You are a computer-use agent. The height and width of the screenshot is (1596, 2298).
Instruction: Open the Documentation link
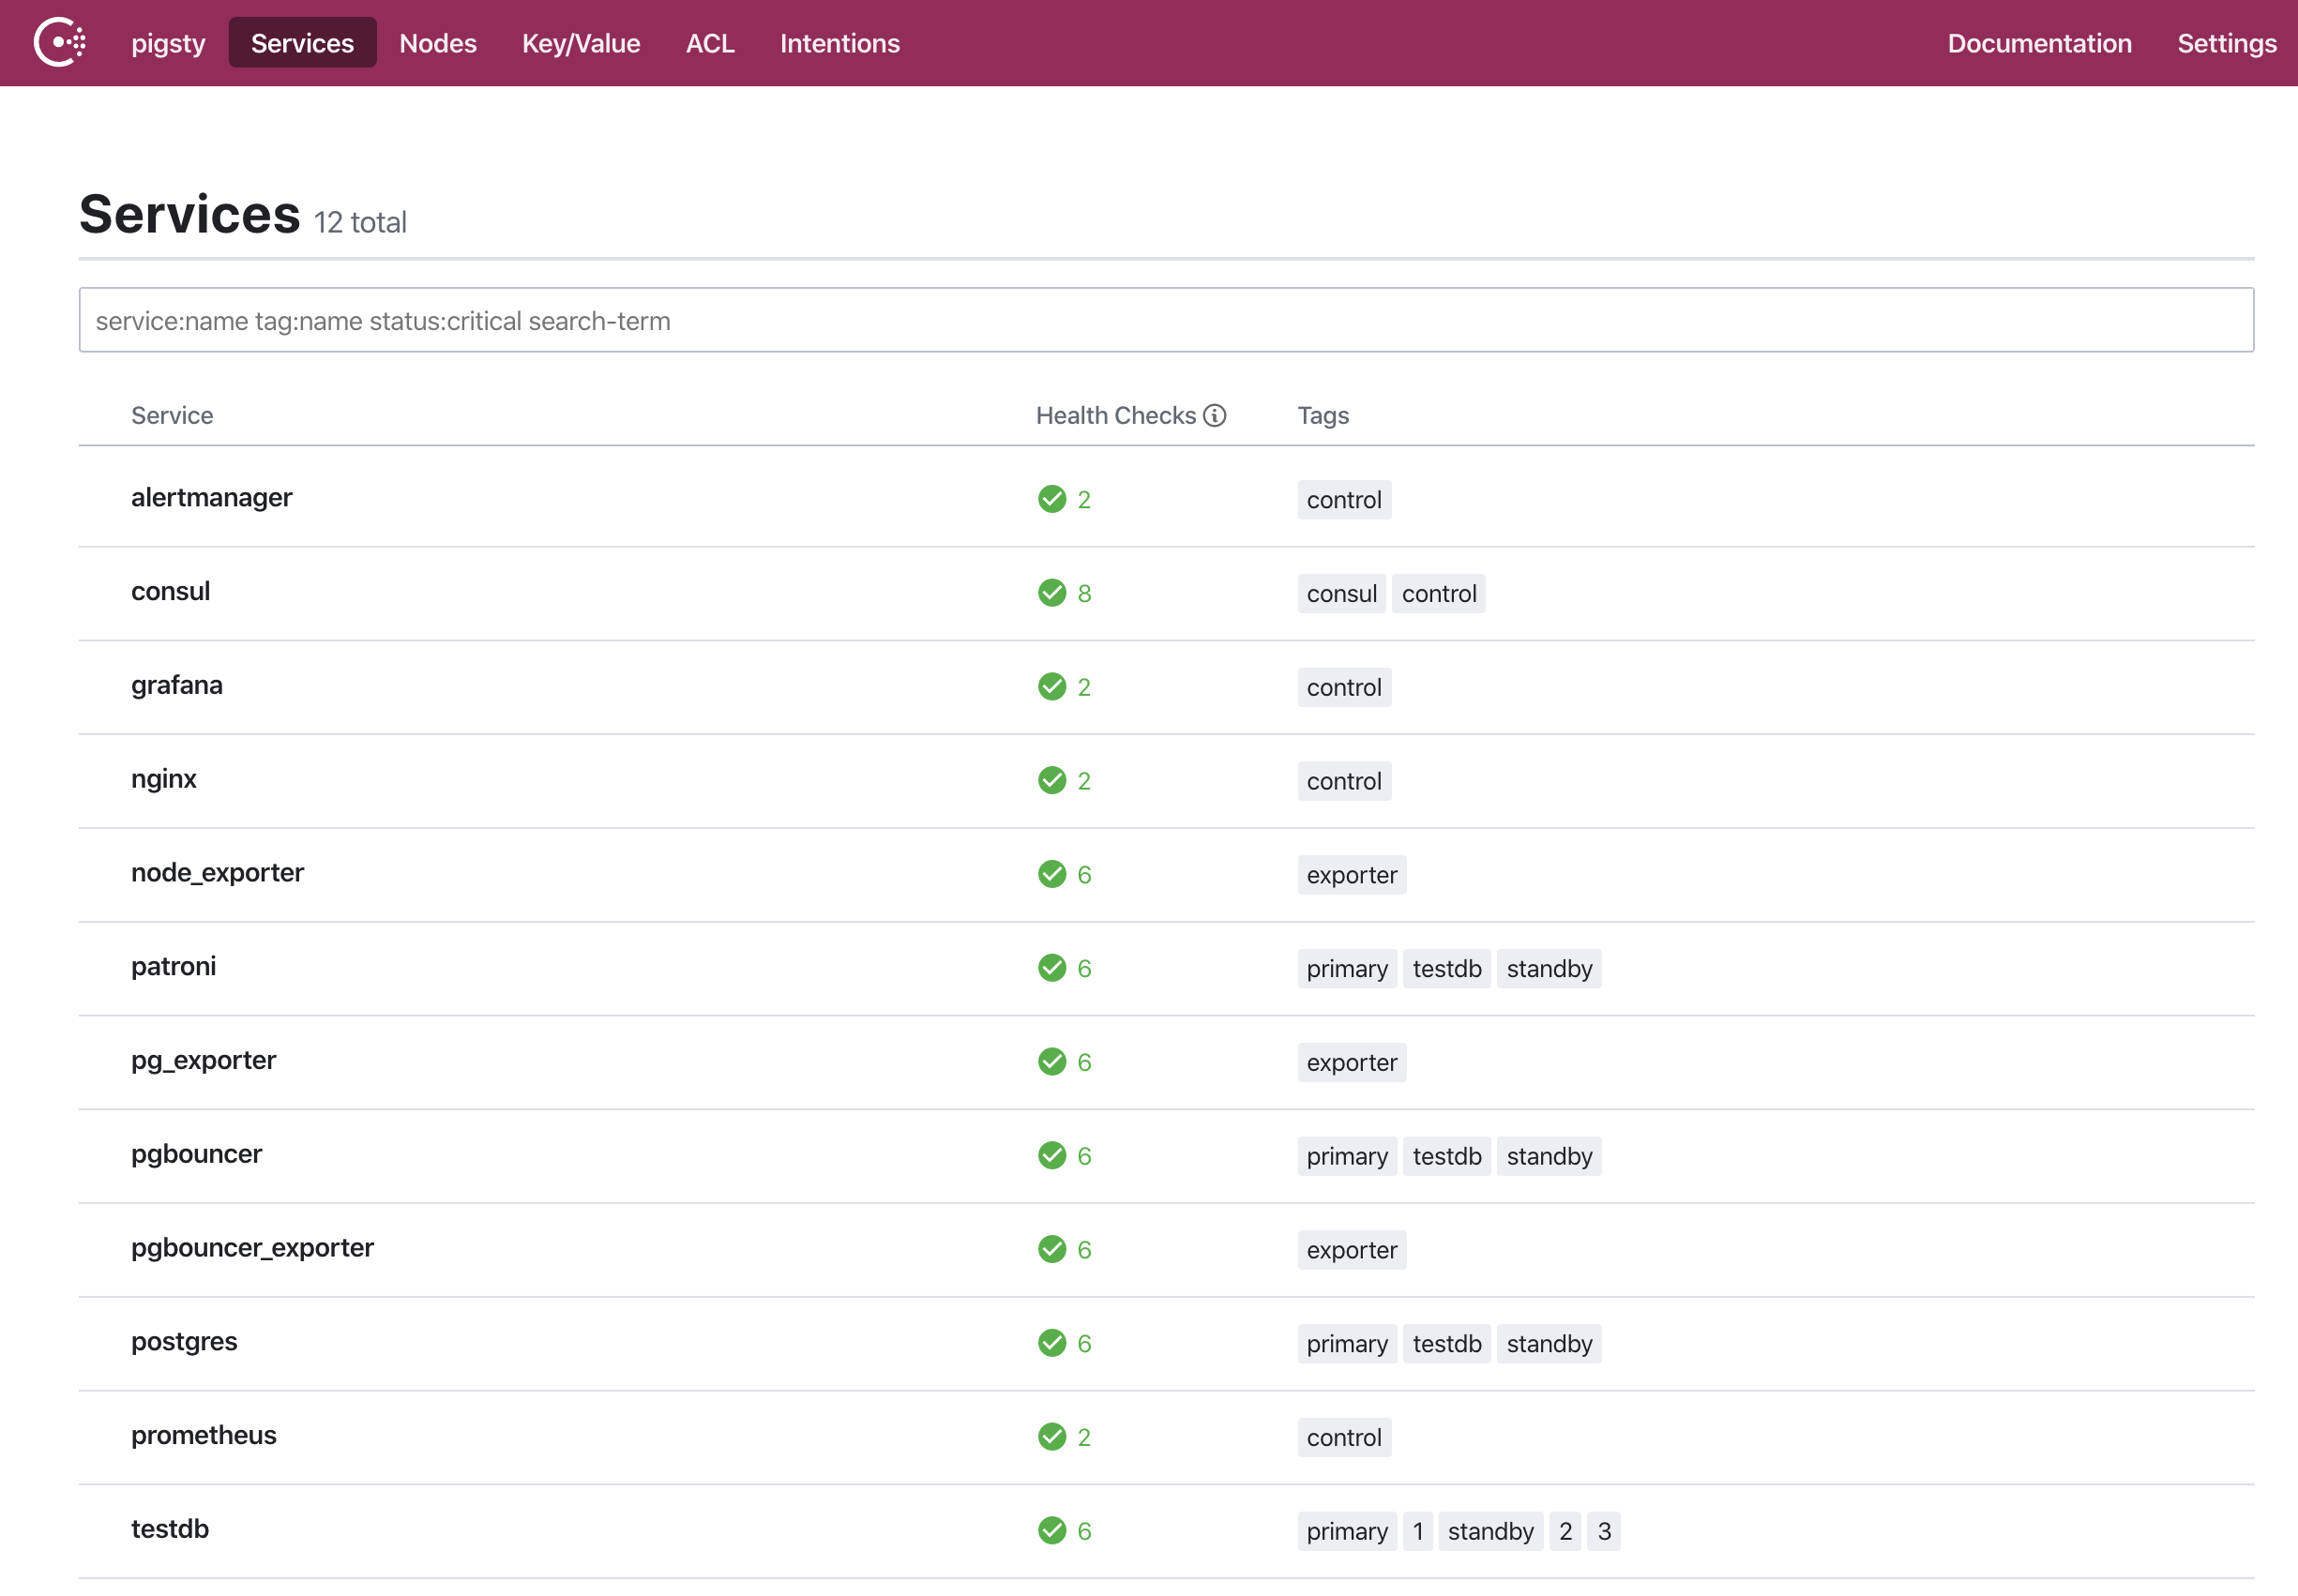(2038, 43)
